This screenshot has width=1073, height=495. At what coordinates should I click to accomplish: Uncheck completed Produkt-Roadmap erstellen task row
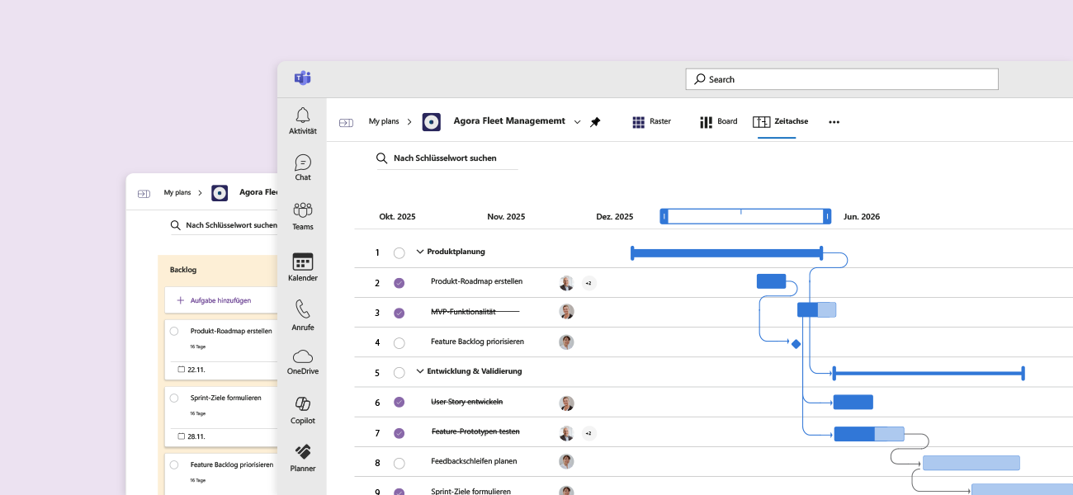tap(399, 283)
